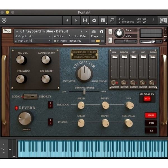Click the Phaser FEEDBACK knob
Viewport: 168px width, 168px height.
pyautogui.click(x=129, y=123)
